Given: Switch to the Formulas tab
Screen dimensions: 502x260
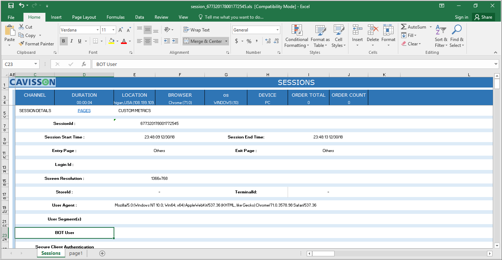Looking at the screenshot, I should [115, 17].
